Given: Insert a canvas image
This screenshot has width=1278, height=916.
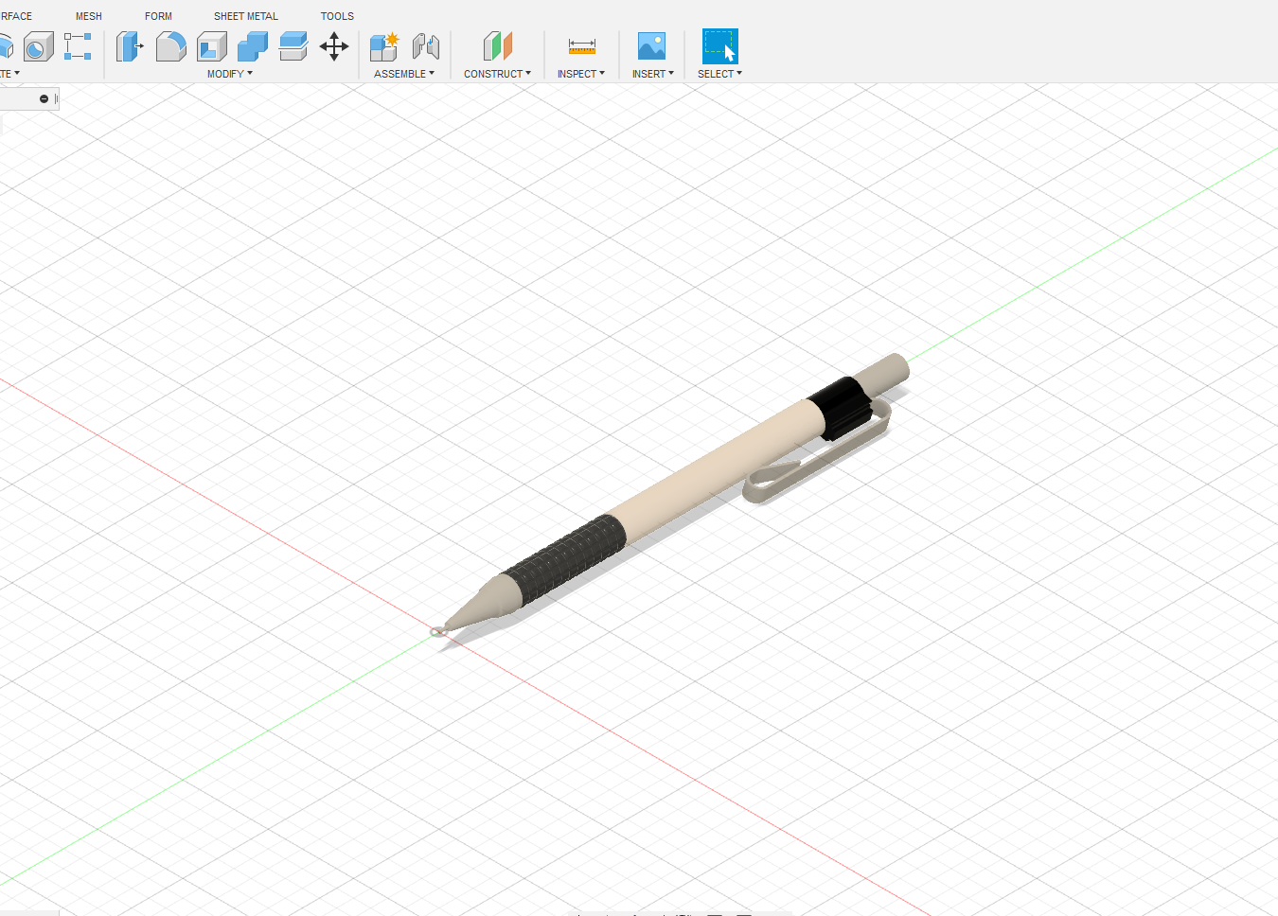Looking at the screenshot, I should click(x=651, y=45).
